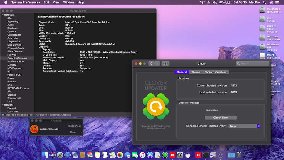The image size is (284, 160).
Task: Open the Mcard drive on desktop
Action: pyautogui.click(x=262, y=56)
